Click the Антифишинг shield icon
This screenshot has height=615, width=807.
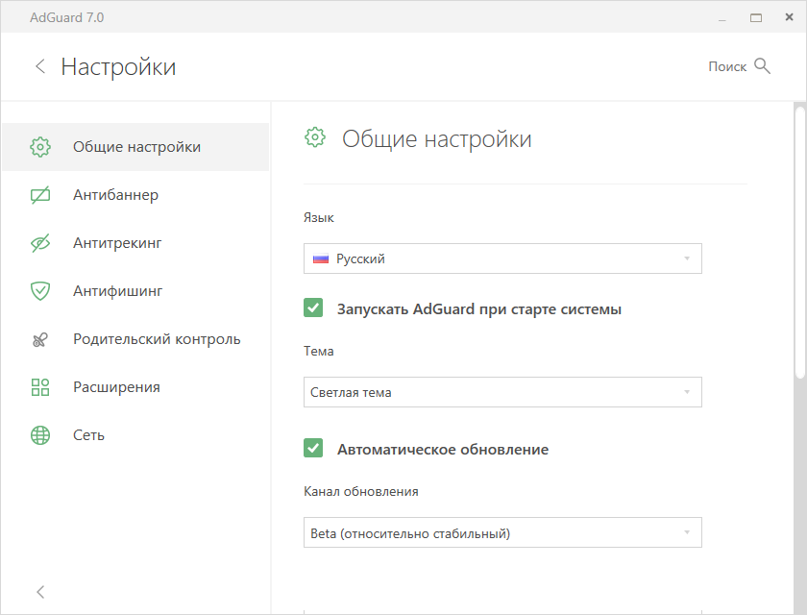[x=40, y=291]
